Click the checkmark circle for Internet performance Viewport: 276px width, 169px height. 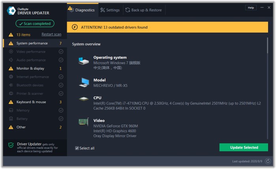tap(61, 77)
